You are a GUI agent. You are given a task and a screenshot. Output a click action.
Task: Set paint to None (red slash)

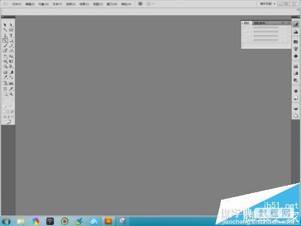[12, 111]
